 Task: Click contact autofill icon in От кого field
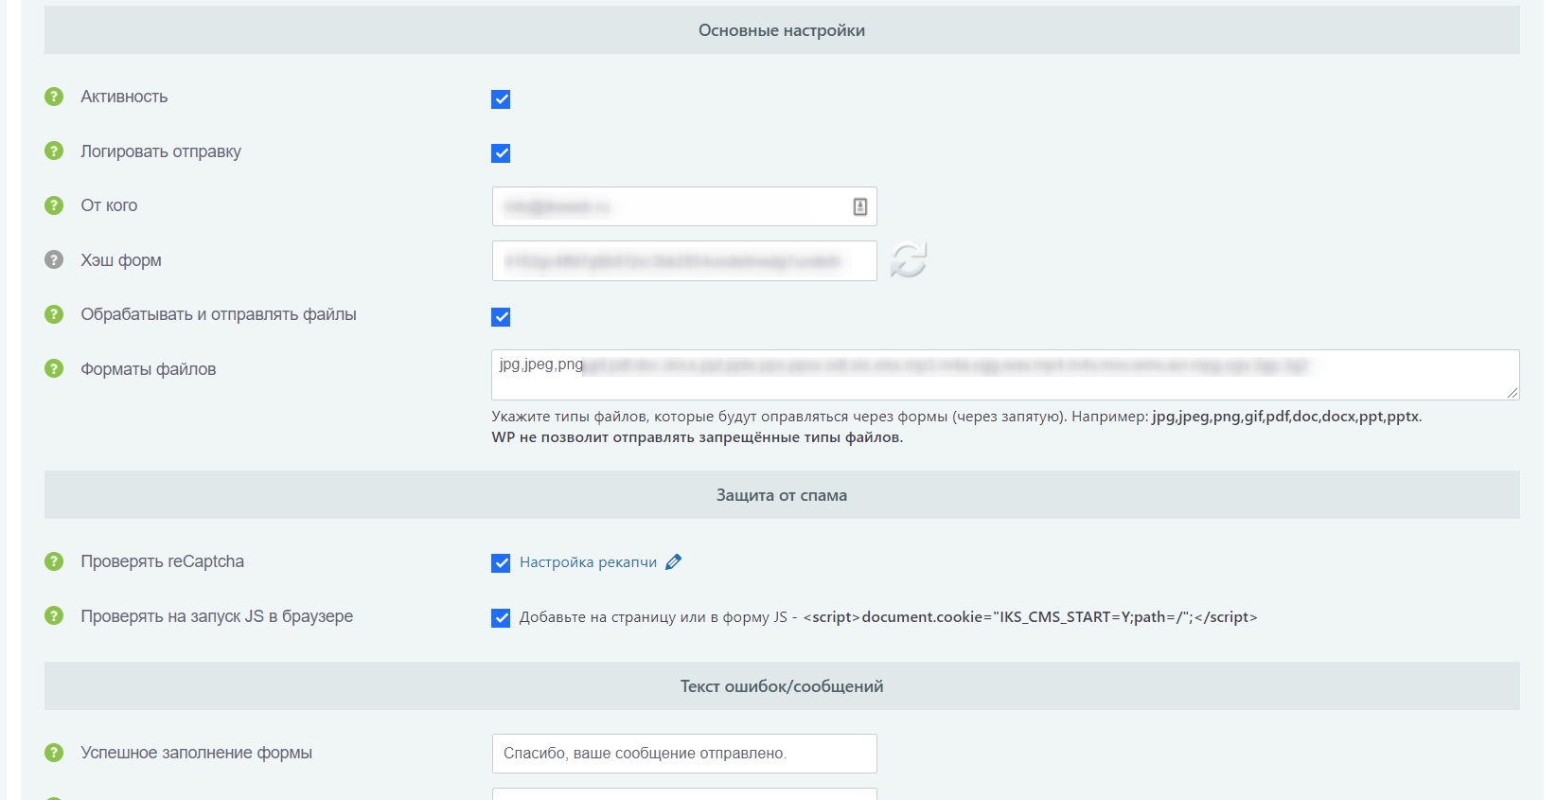click(859, 206)
